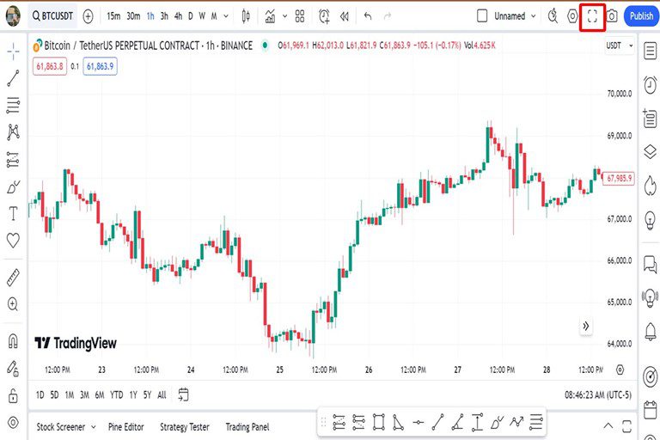The image size is (660, 440).
Task: Click the market status green dot
Action: click(265, 45)
